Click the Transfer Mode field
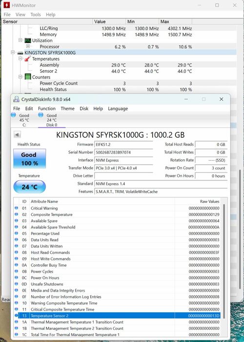This screenshot has height=342, width=244. tap(123, 168)
